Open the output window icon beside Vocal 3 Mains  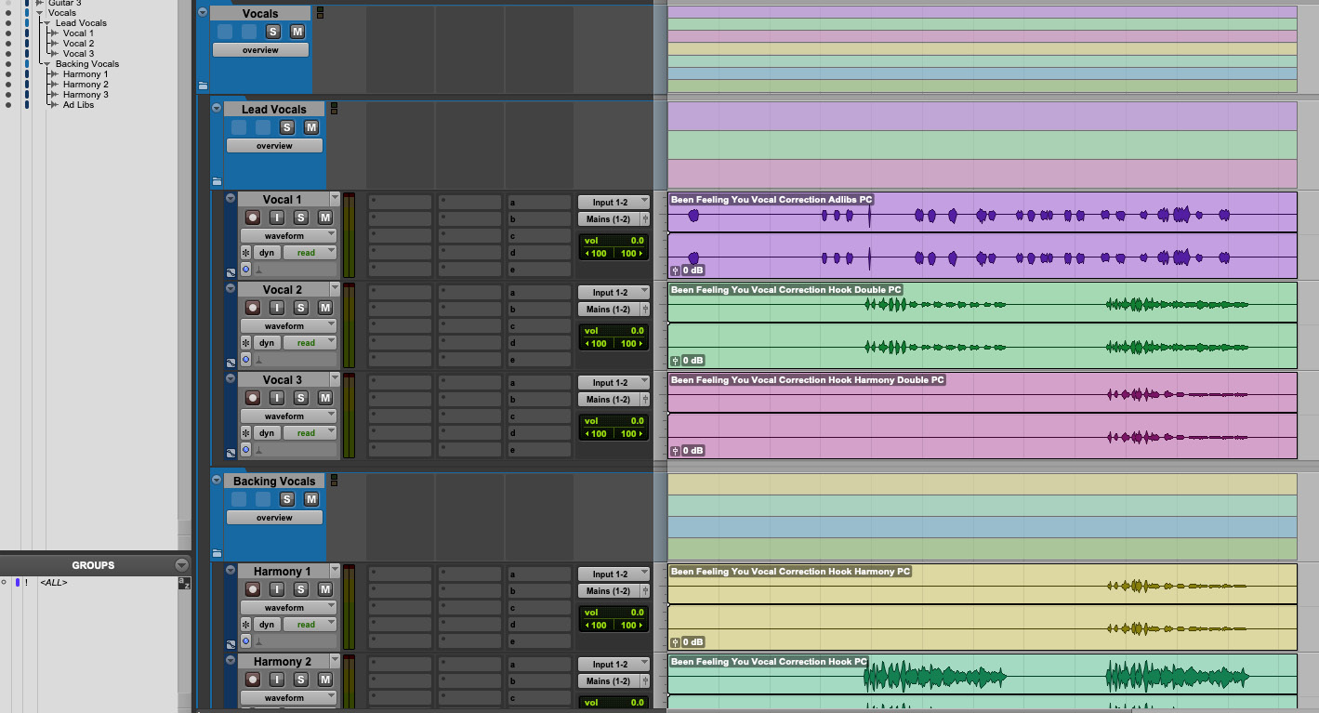(644, 400)
